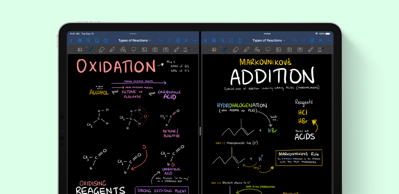Insert image using left pane image icon
The image size is (399, 194).
pos(144,49)
